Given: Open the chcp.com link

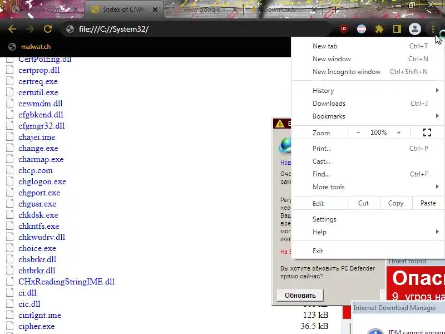Looking at the screenshot, I should [35, 170].
